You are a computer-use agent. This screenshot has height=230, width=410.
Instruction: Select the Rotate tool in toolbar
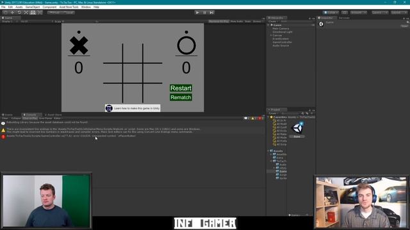point(19,13)
